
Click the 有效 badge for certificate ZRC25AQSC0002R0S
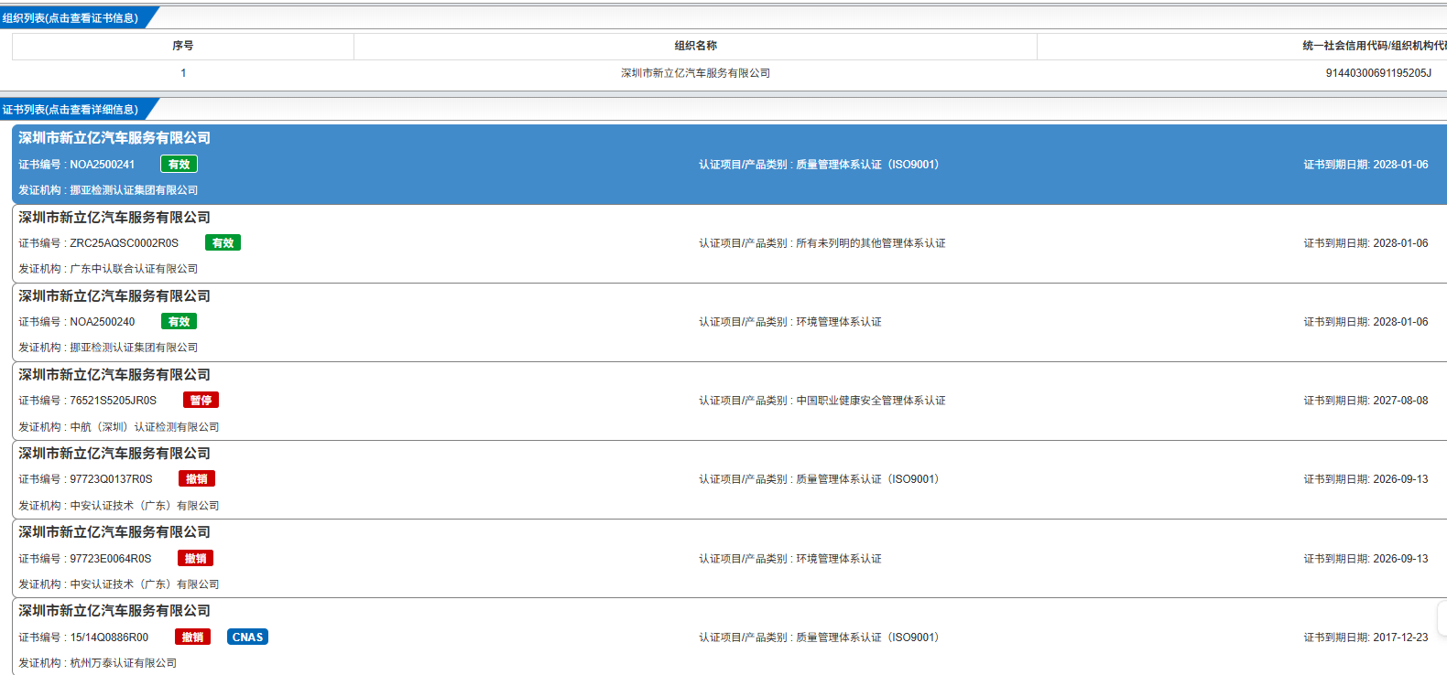223,243
